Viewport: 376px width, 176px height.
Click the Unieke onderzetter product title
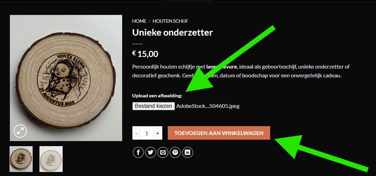(173, 33)
